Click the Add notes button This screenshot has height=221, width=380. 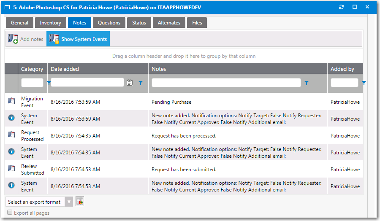(26, 39)
